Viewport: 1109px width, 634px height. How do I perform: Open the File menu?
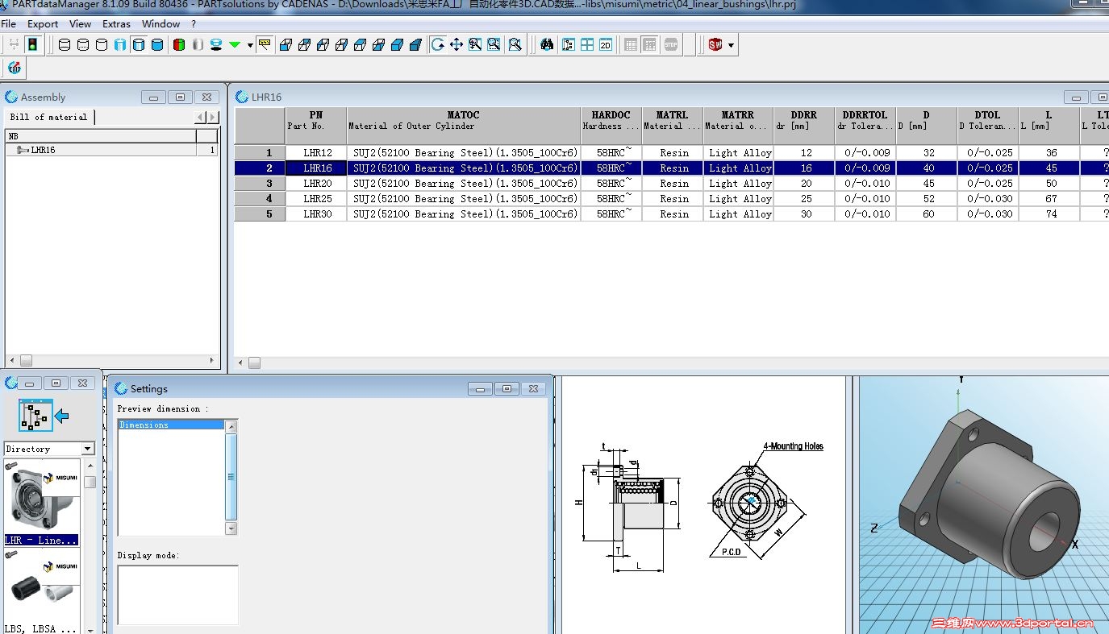coord(9,24)
